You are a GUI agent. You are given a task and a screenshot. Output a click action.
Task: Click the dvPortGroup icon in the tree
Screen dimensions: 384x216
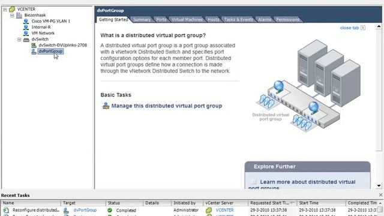[x=34, y=52]
